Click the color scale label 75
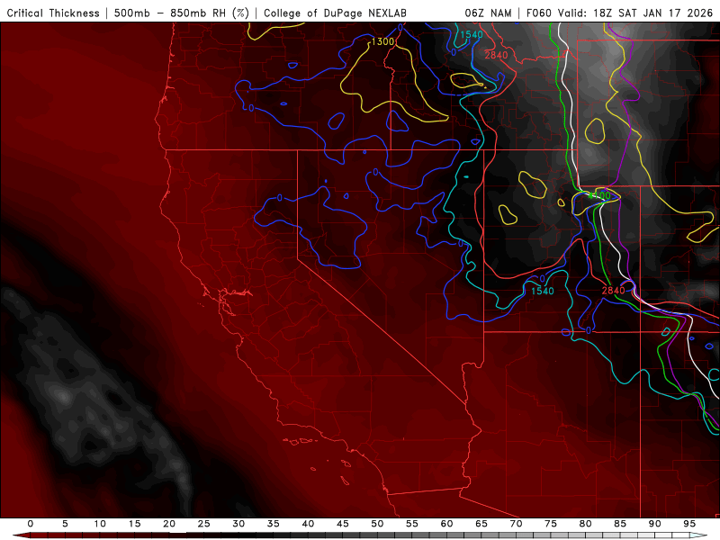Image resolution: width=720 pixels, height=540 pixels. pyautogui.click(x=551, y=524)
